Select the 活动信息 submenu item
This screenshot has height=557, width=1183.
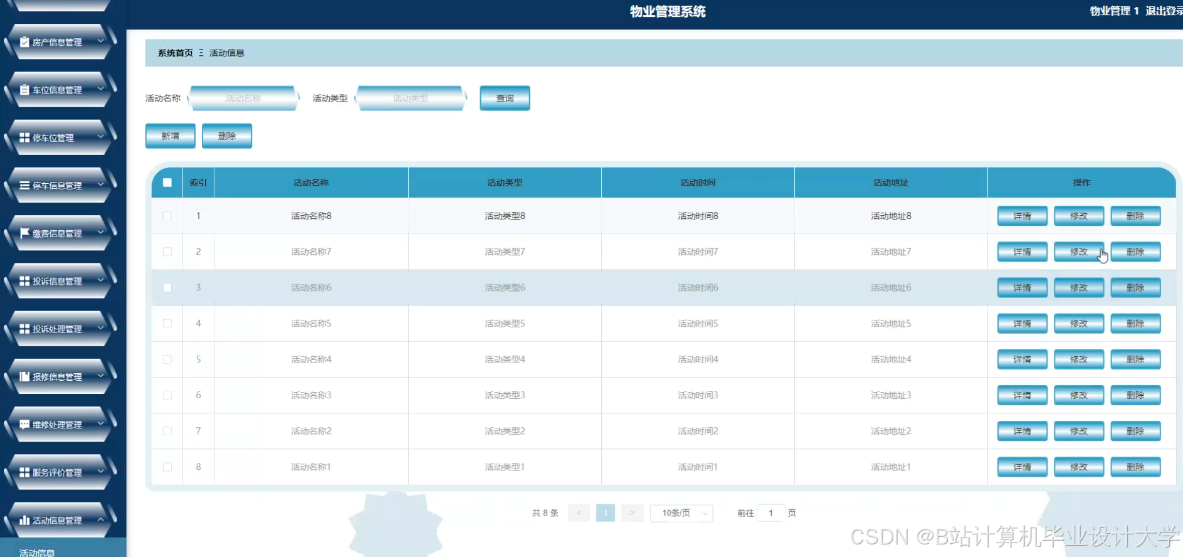pos(63,548)
